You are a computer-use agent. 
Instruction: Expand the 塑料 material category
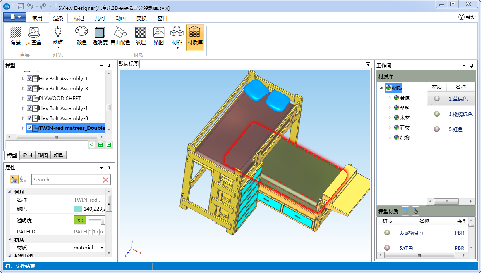coord(390,108)
